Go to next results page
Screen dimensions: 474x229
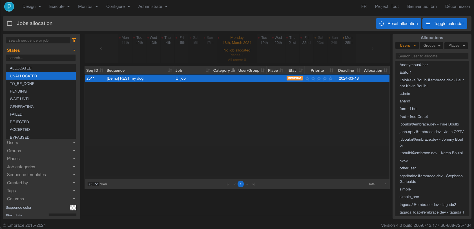[x=247, y=184]
